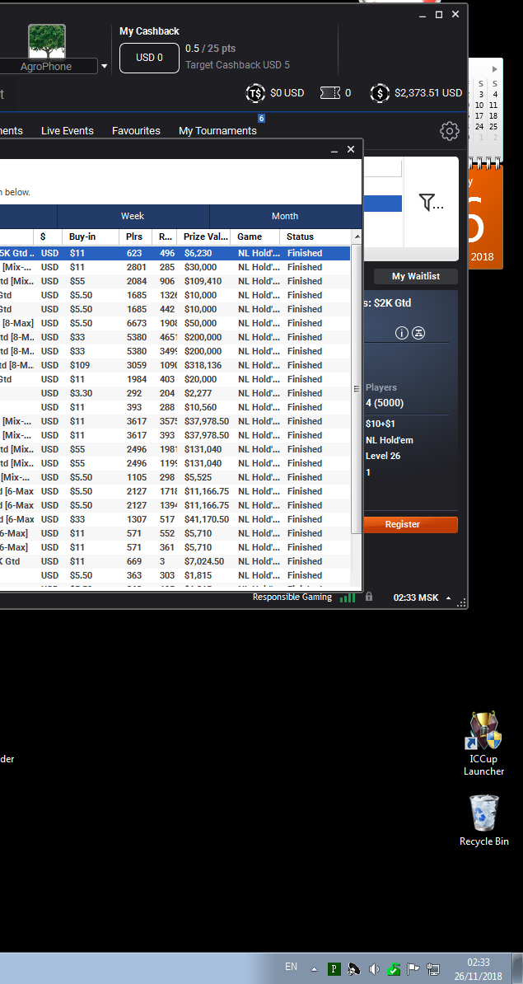Viewport: 523px width, 984px height.
Task: Sort by the Plrs column header
Action: click(x=135, y=237)
